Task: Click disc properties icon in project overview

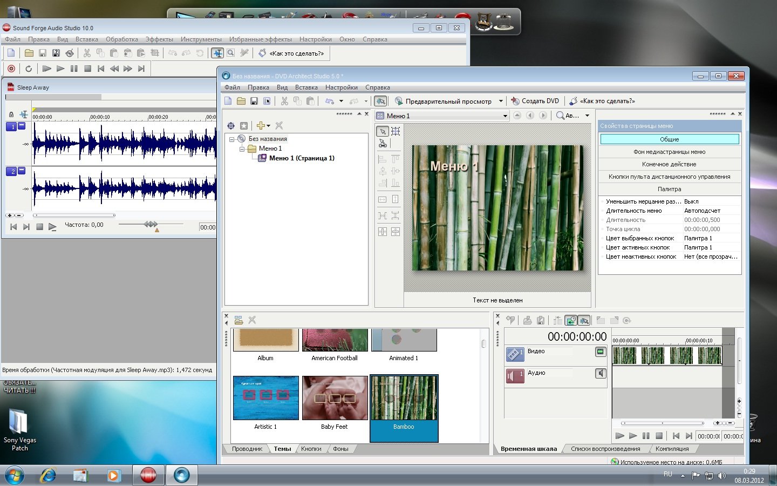Action: pyautogui.click(x=231, y=125)
